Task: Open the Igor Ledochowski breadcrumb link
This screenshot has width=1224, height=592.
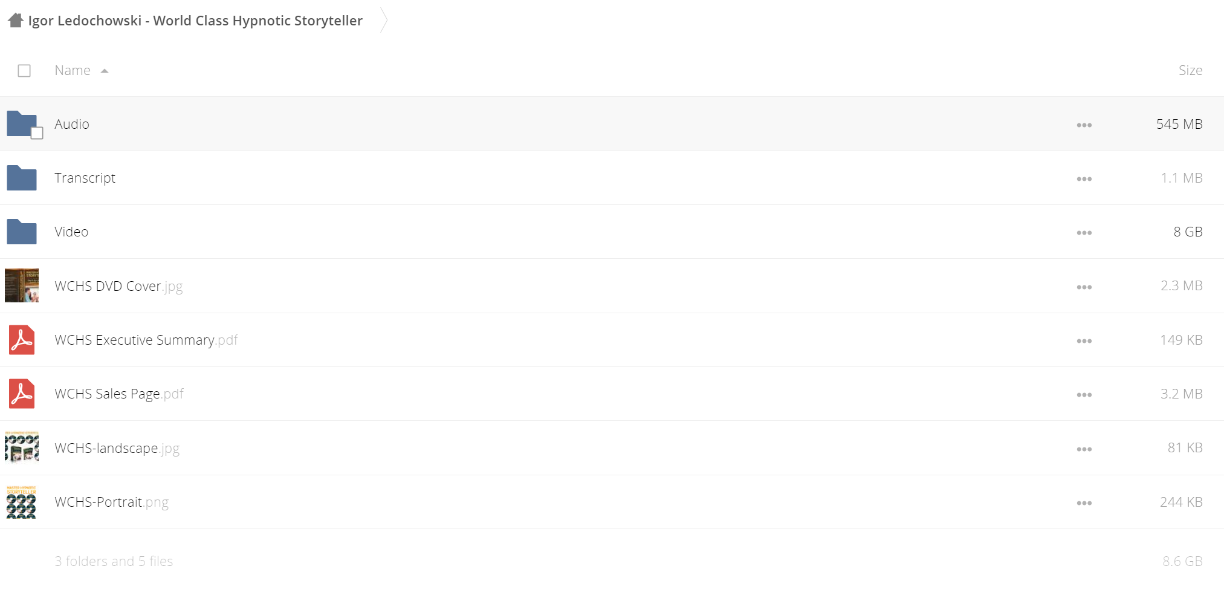Action: click(195, 21)
